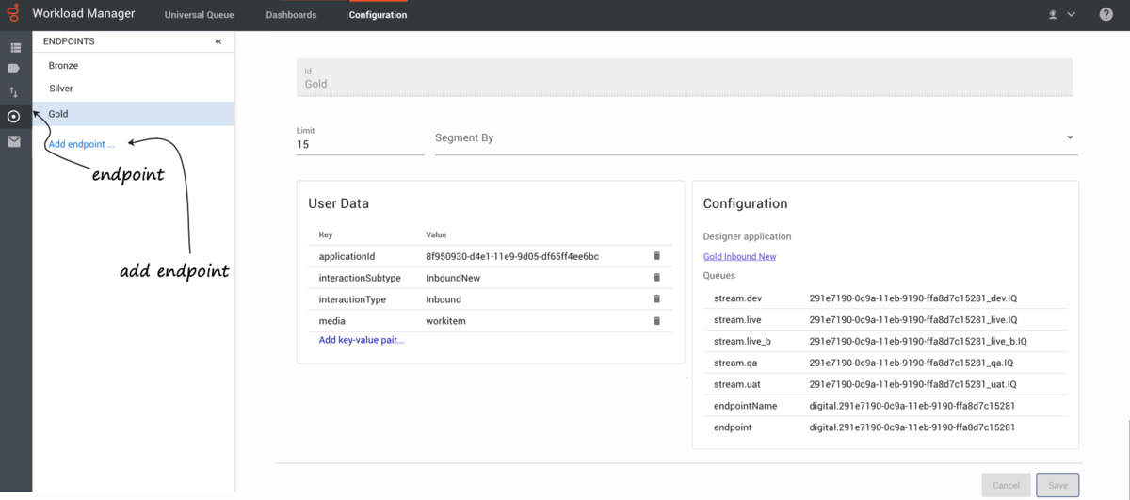1130x500 pixels.
Task: Select the up-down arrows sidebar icon
Action: click(14, 92)
